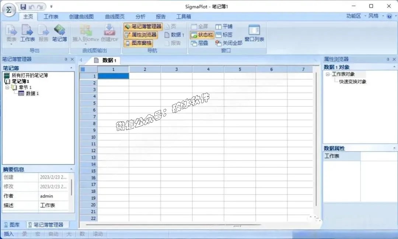This screenshot has width=398, height=239.
Task: Click the help question mark icon
Action: 389,16
